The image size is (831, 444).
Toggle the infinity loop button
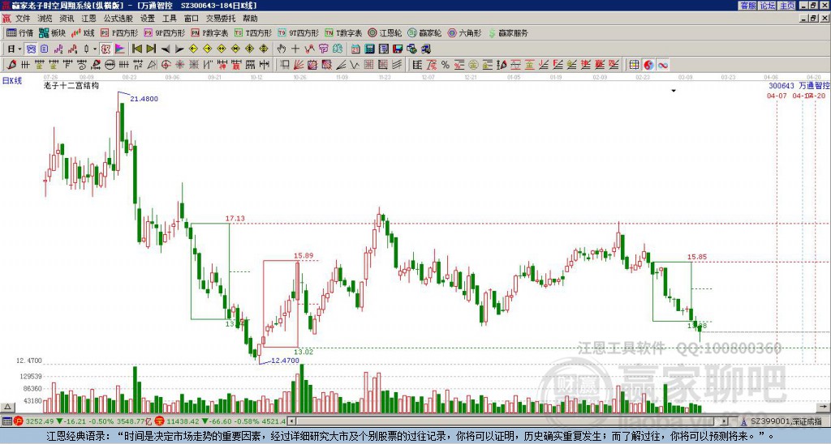tap(662, 65)
